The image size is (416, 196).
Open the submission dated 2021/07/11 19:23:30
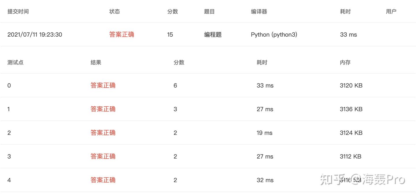[35, 35]
